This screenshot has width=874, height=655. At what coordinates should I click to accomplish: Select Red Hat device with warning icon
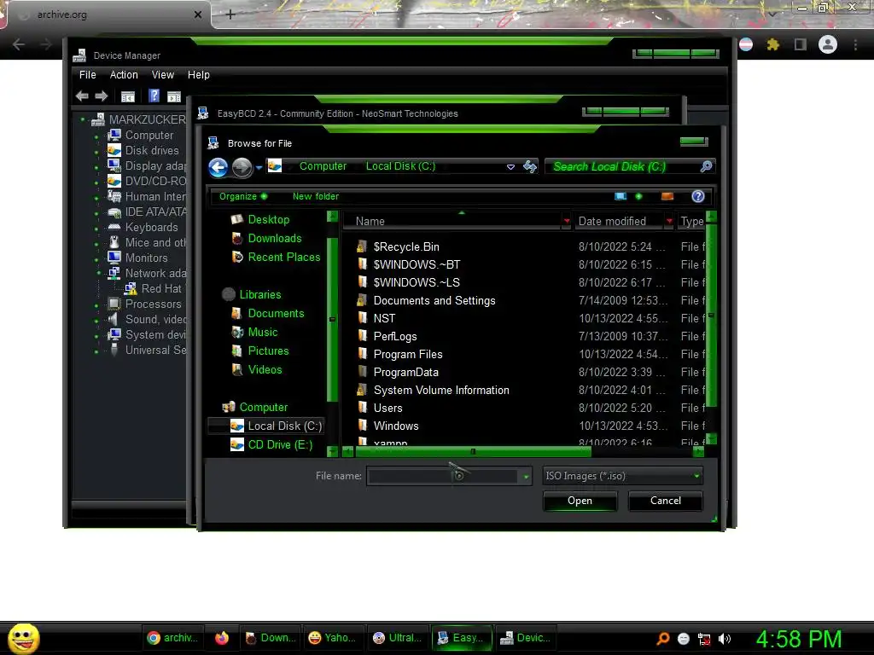coord(154,288)
